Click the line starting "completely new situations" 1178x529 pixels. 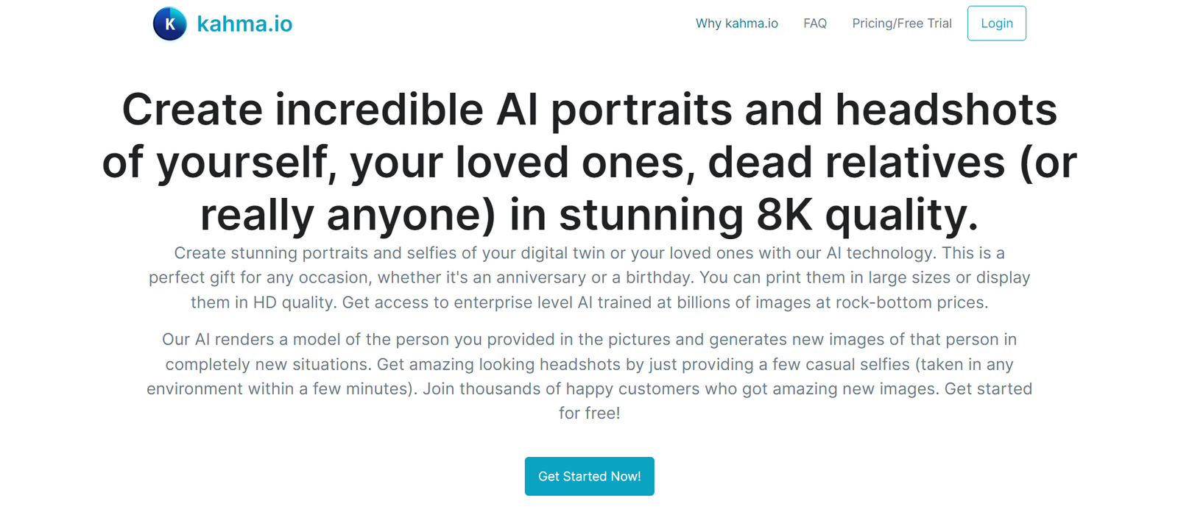click(589, 364)
